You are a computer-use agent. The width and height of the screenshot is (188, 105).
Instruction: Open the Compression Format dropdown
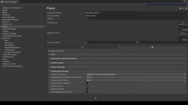click(136, 80)
